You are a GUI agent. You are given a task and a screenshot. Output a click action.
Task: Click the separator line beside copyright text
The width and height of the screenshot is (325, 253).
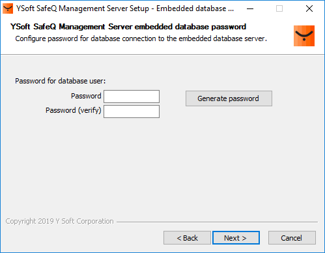point(217,222)
